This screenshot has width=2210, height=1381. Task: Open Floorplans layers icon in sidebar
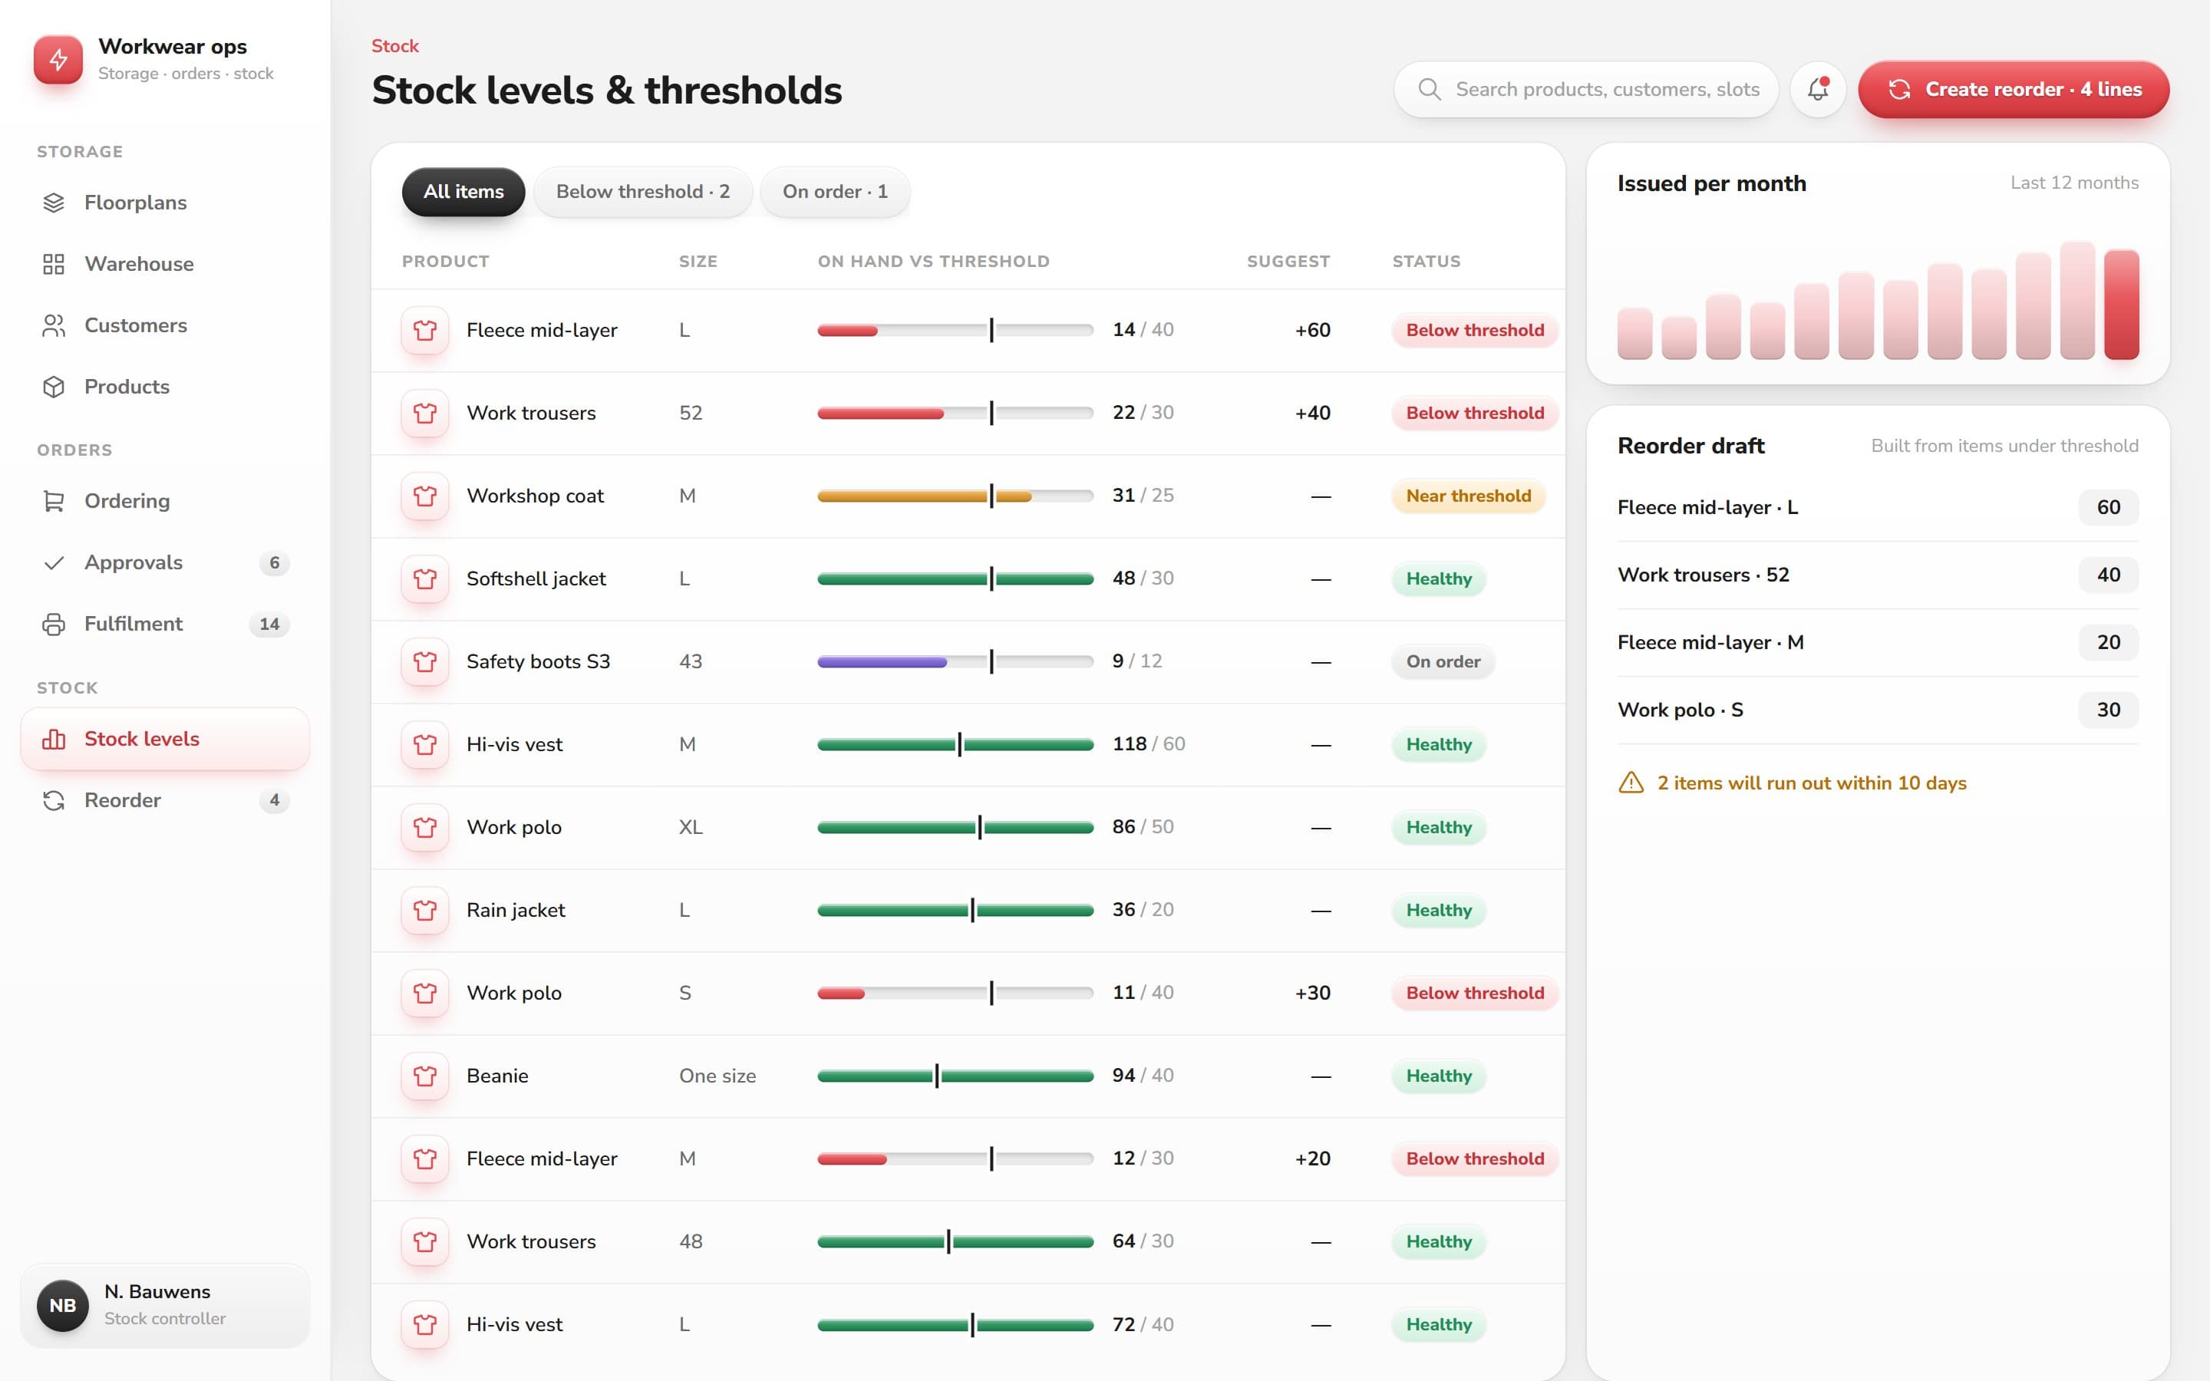[54, 203]
